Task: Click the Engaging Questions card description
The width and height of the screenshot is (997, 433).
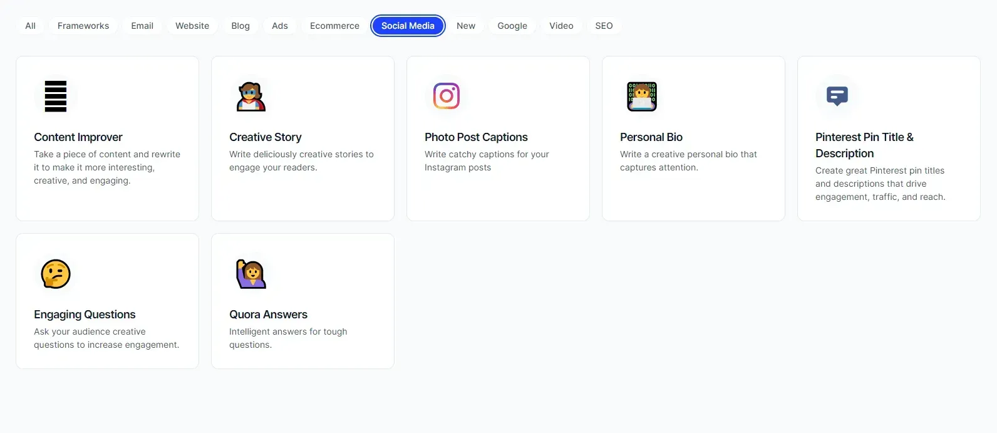Action: tap(106, 338)
